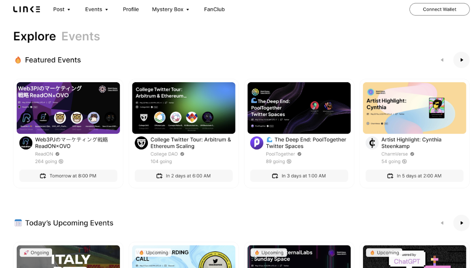475x268 pixels.
Task: Click the Featured Events section heading
Action: [53, 60]
